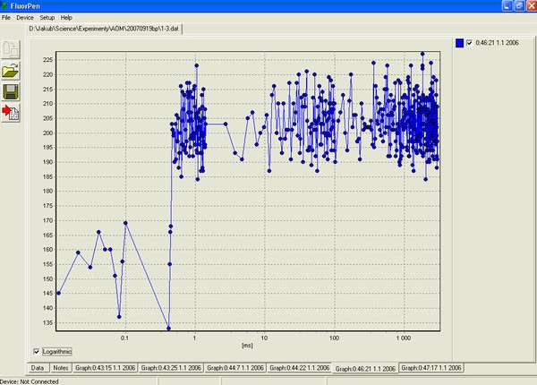Switch to the Notes tab
This screenshot has height=385, width=537.
(61, 368)
